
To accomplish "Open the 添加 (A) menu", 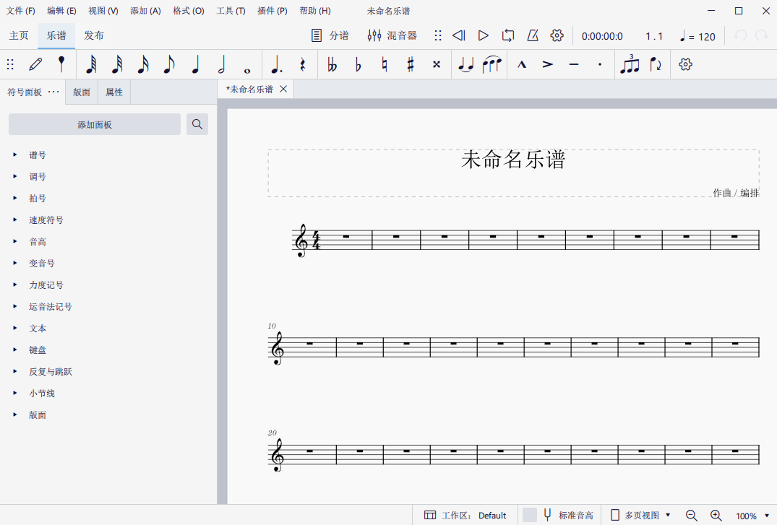I will tap(146, 11).
